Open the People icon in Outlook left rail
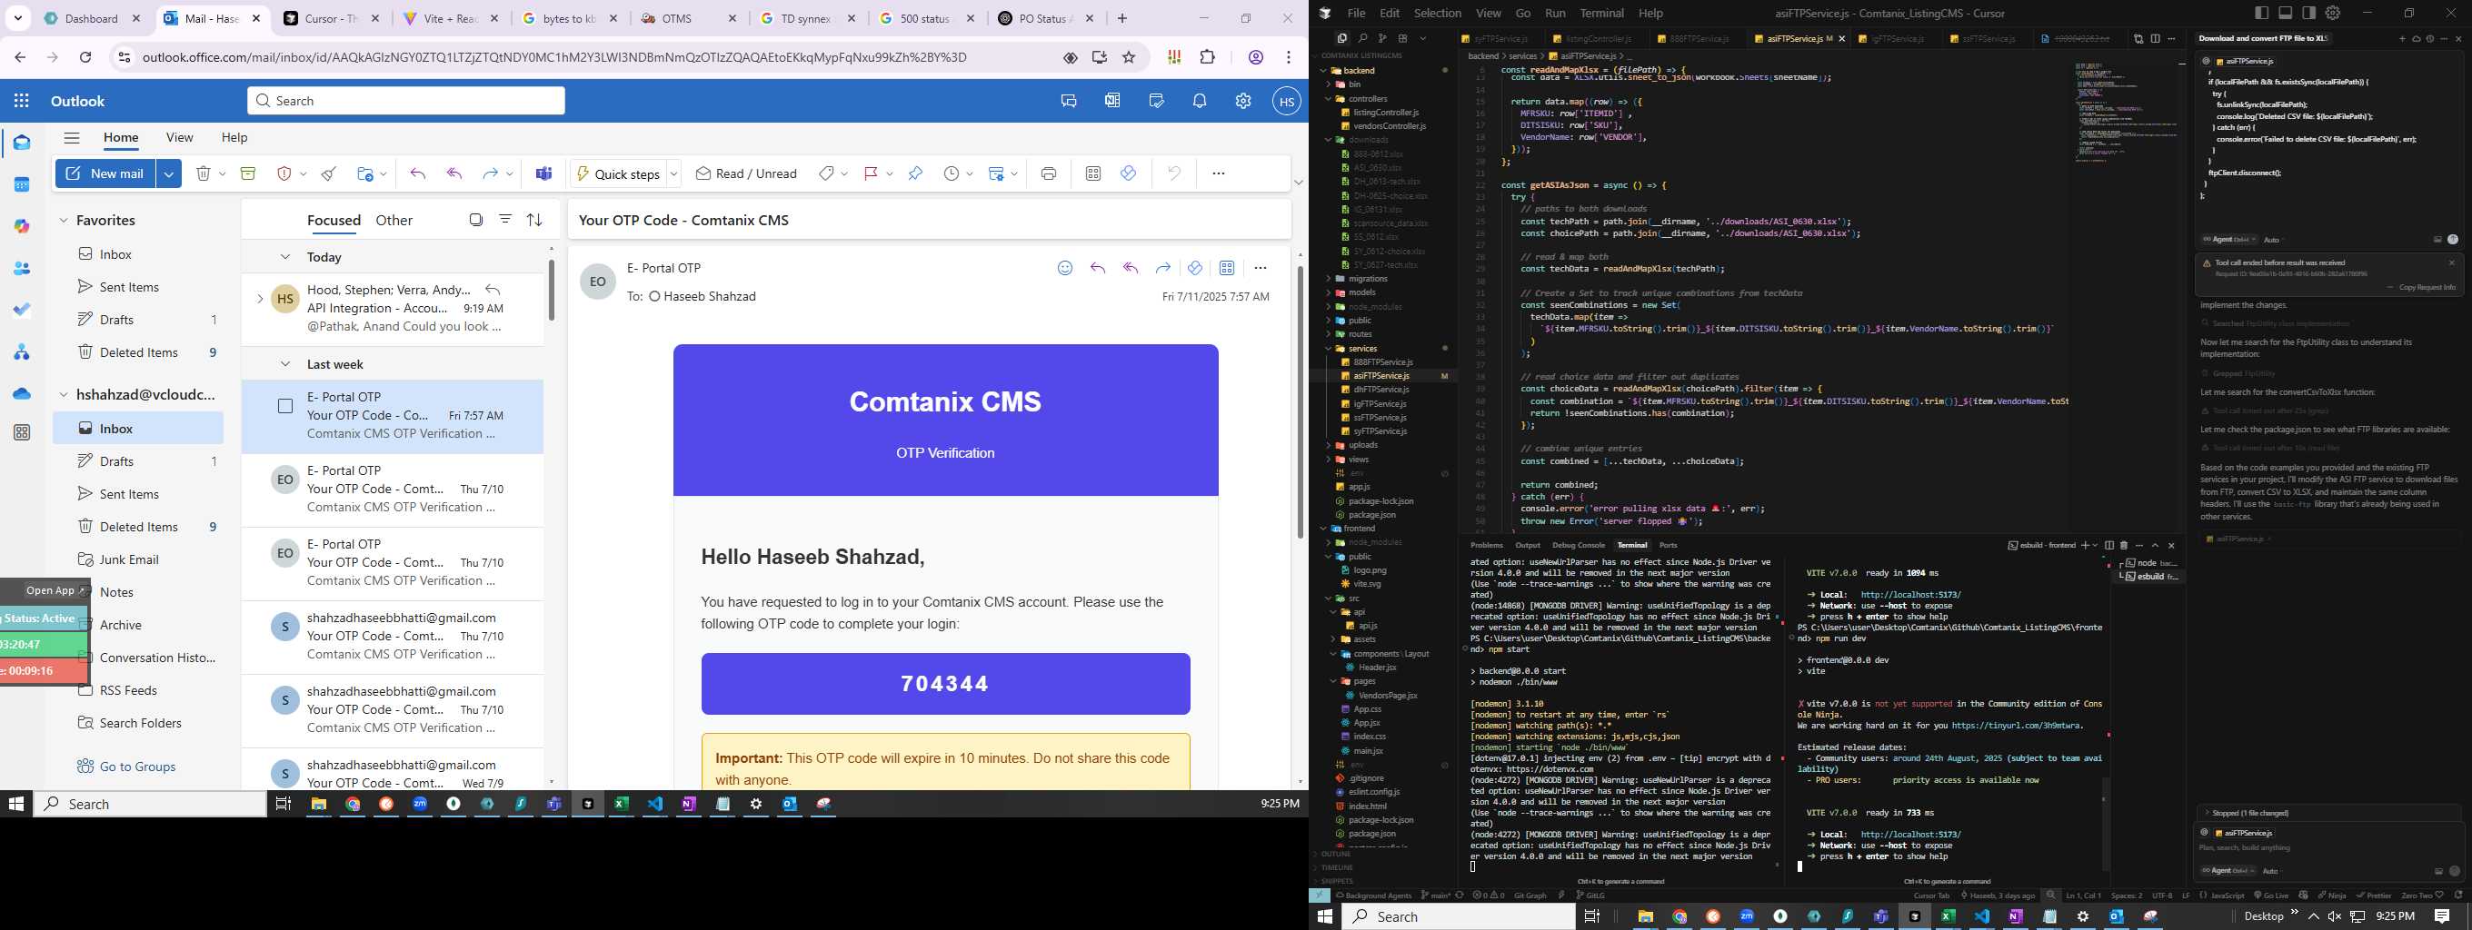Image resolution: width=2472 pixels, height=930 pixels. [x=22, y=269]
